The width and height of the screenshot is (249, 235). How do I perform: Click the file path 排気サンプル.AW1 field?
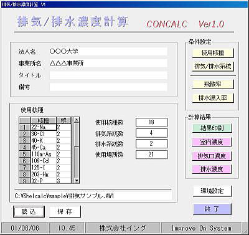(93, 196)
